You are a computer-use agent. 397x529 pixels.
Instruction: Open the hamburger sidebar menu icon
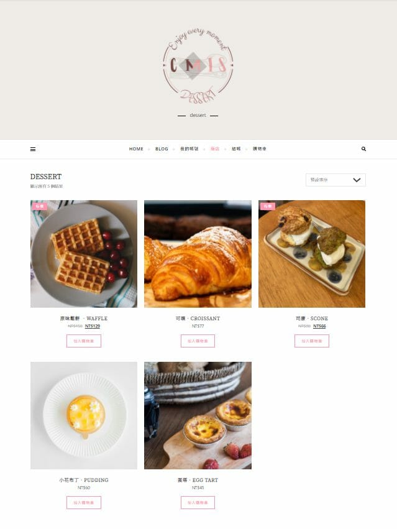point(33,149)
